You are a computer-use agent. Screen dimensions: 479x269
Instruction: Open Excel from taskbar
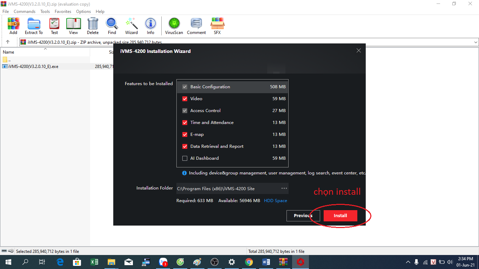94,262
